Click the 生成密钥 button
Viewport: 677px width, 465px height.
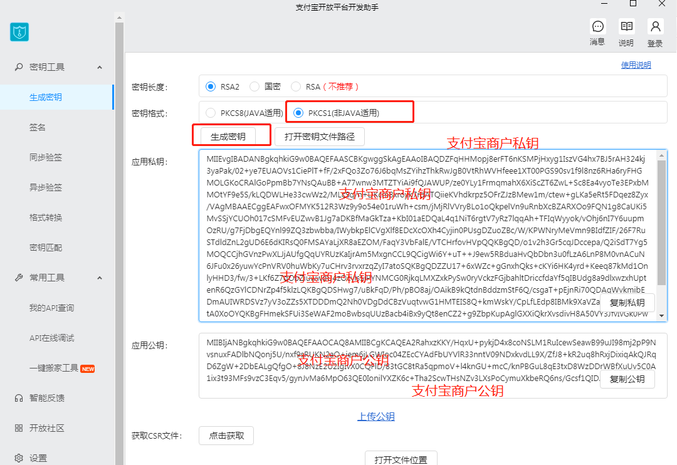(228, 136)
